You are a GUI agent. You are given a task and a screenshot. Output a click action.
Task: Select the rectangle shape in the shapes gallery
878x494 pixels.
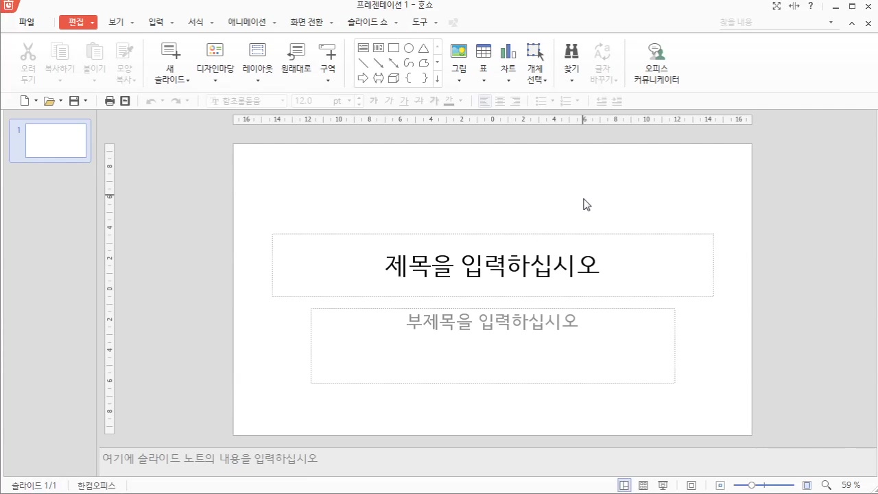[393, 48]
